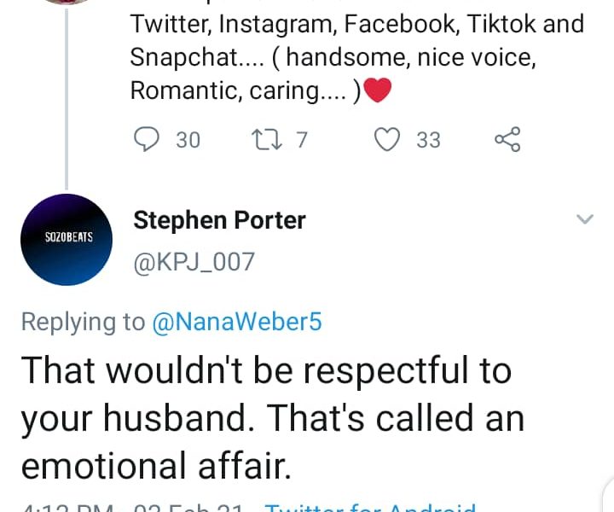This screenshot has height=512, width=614.
Task: Open the "Twitter for Android" source link
Action: pyautogui.click(x=371, y=507)
